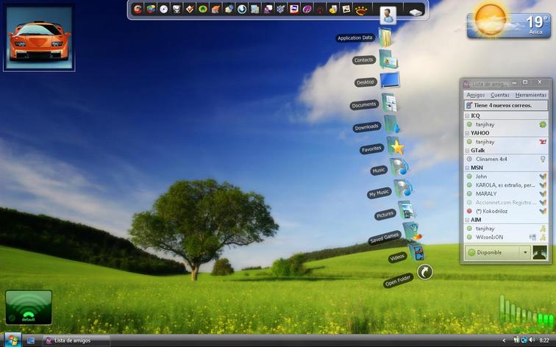Expand the hidden tray icons chevron
Viewport: 556px width, 347px height.
[x=504, y=340]
